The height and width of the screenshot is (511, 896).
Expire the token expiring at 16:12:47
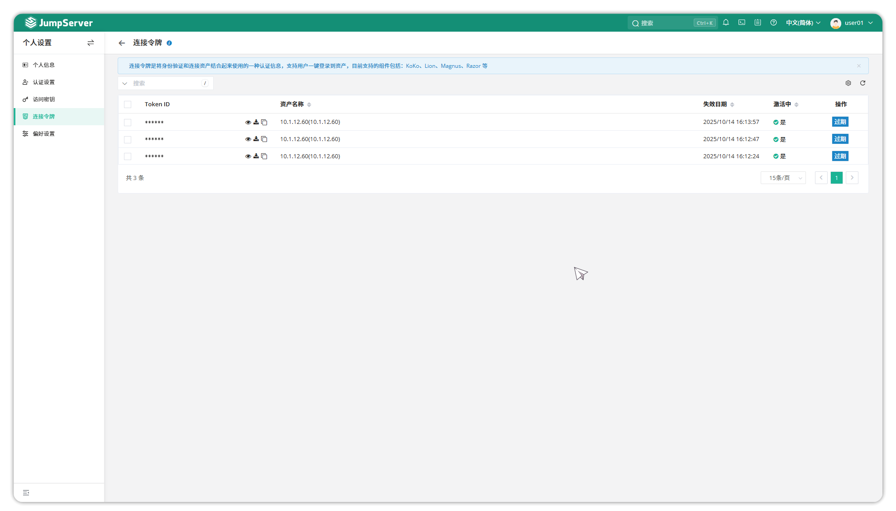[x=840, y=139]
